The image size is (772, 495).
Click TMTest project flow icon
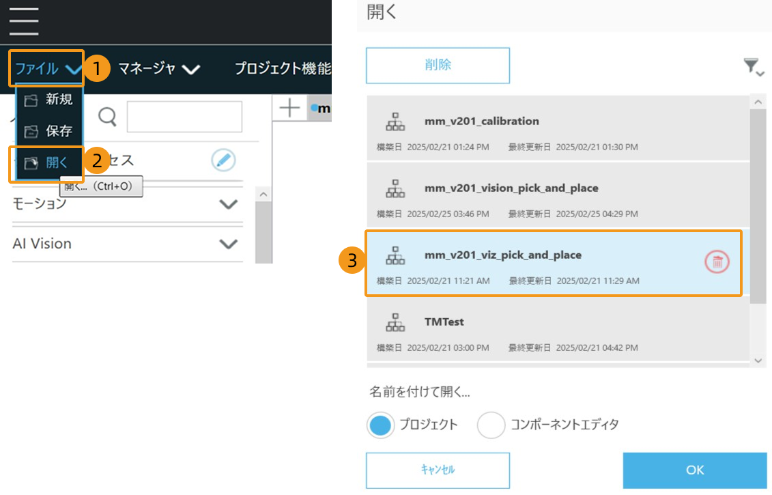coord(395,322)
